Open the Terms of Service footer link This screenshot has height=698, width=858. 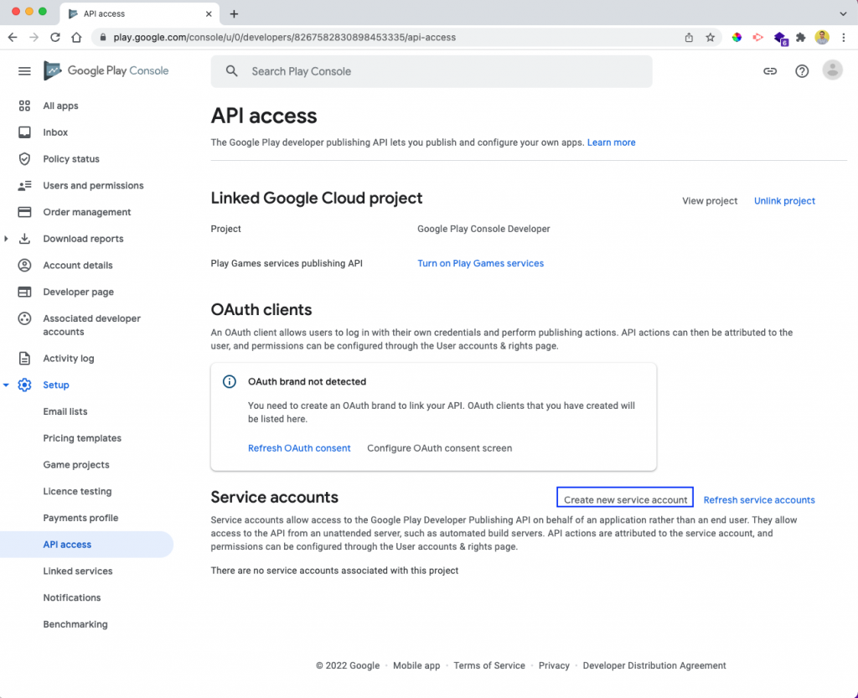pyautogui.click(x=489, y=665)
